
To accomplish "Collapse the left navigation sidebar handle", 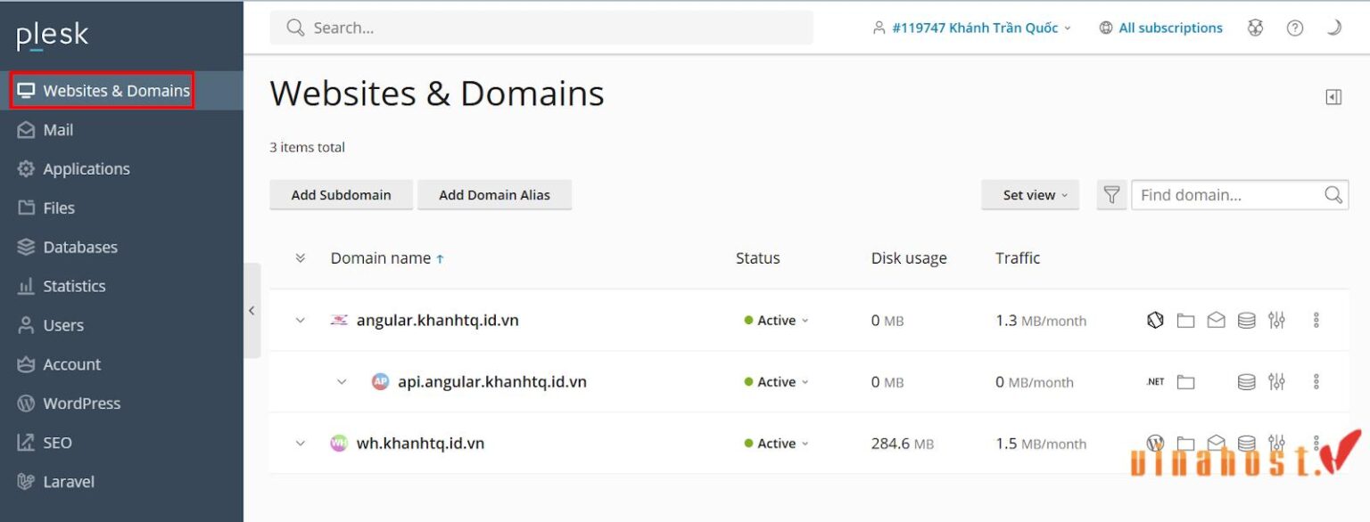I will pos(252,311).
